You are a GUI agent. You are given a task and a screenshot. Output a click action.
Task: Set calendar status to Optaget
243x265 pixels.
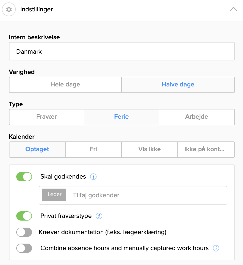[x=37, y=149]
